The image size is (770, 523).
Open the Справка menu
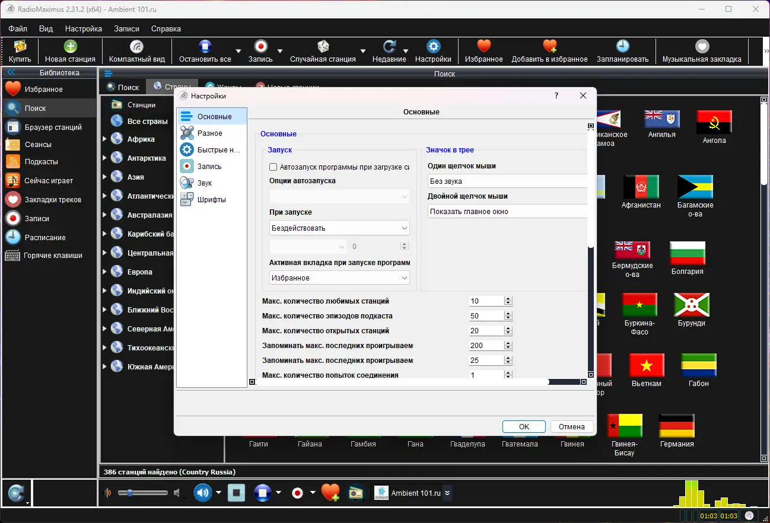(x=166, y=28)
